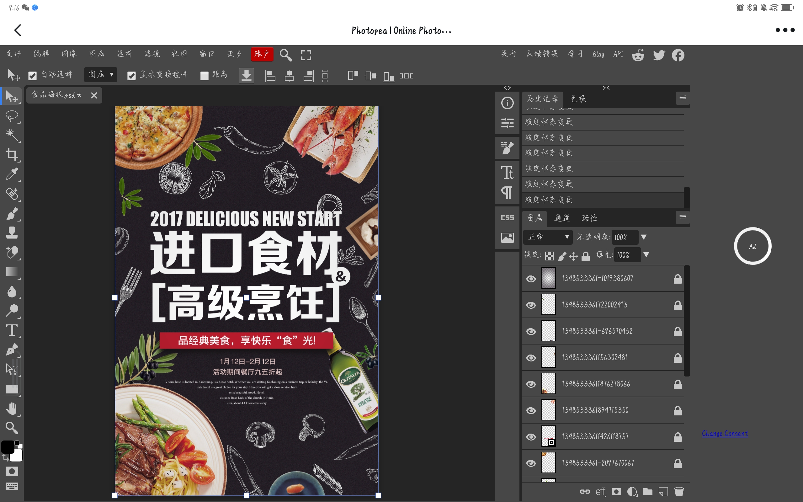This screenshot has height=502, width=803.
Task: Switch to the 路径 tab
Action: (x=589, y=218)
